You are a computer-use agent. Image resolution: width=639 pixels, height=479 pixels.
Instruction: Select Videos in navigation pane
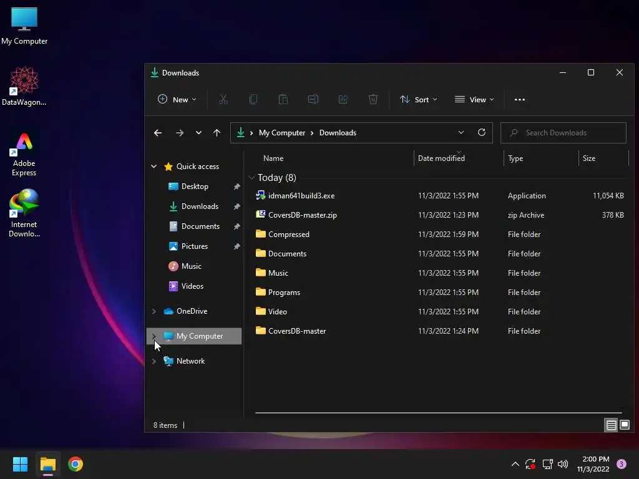pyautogui.click(x=192, y=286)
